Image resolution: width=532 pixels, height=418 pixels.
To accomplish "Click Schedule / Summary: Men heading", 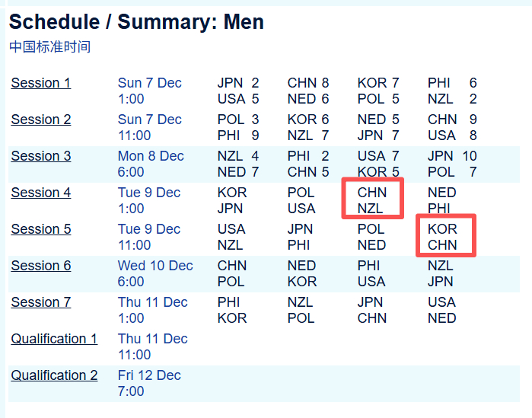I will coord(136,22).
